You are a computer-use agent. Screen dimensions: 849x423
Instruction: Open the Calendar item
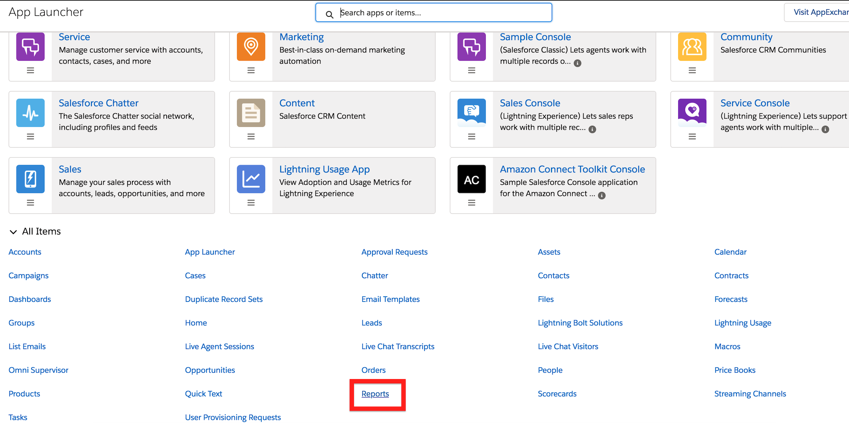pos(730,252)
